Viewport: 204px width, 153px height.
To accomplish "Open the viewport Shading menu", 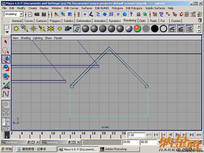I will [x=25, y=38].
